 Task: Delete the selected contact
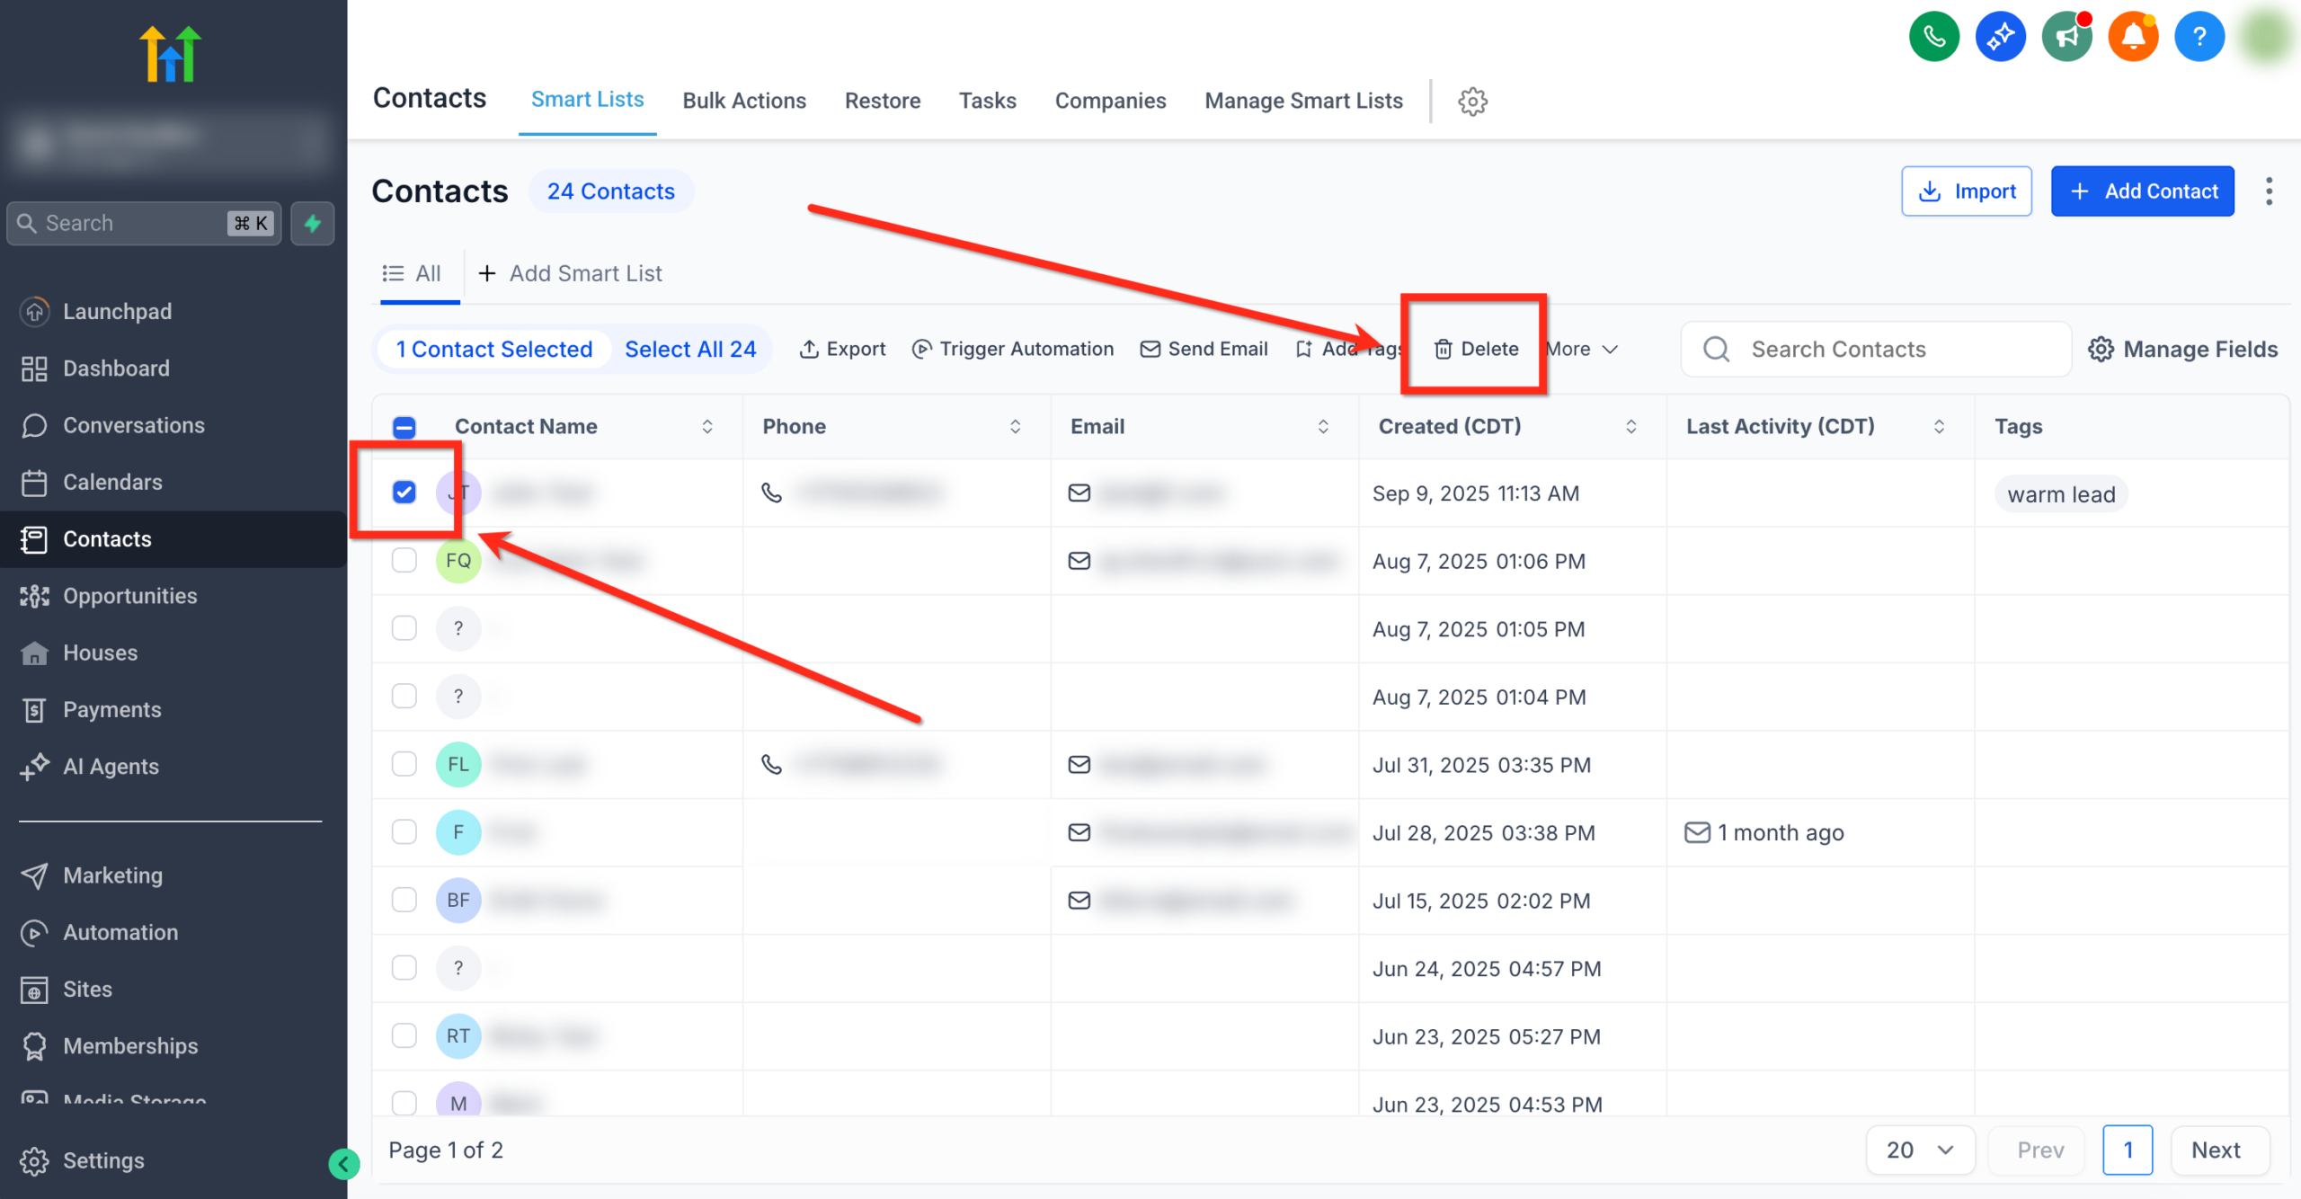(1475, 349)
